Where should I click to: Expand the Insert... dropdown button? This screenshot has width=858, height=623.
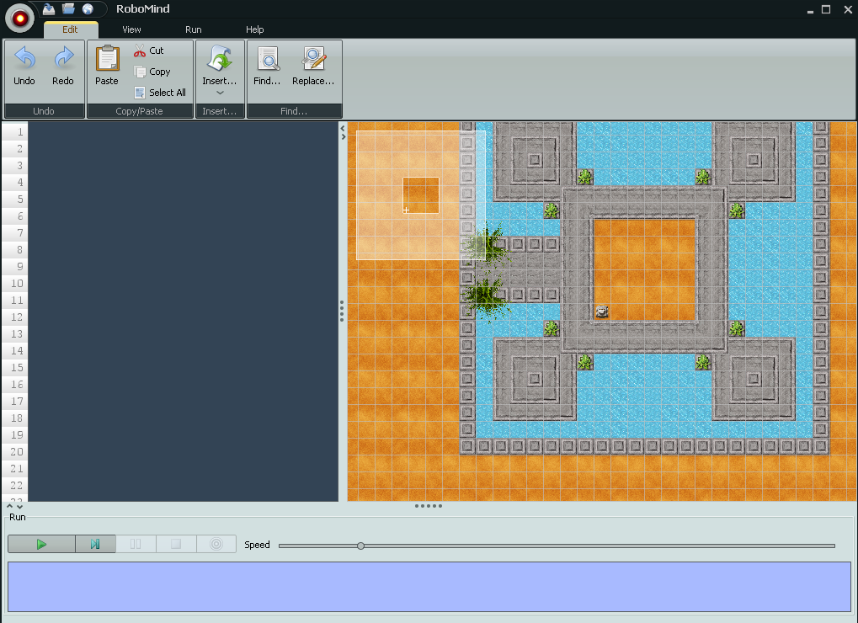[220, 71]
